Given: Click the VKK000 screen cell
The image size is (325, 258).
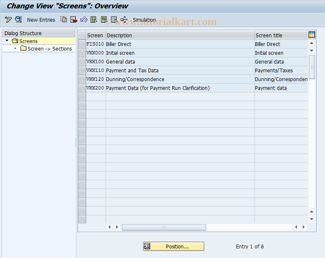Looking at the screenshot, I should pos(96,53).
